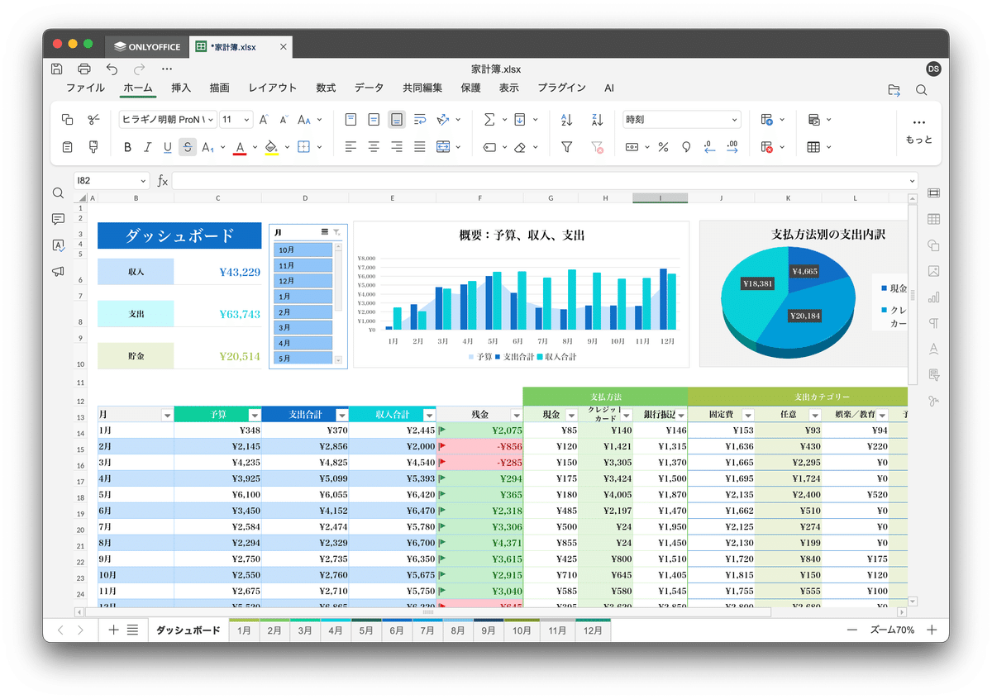Toggle strikethrough formatting
992x699 pixels.
click(x=188, y=147)
